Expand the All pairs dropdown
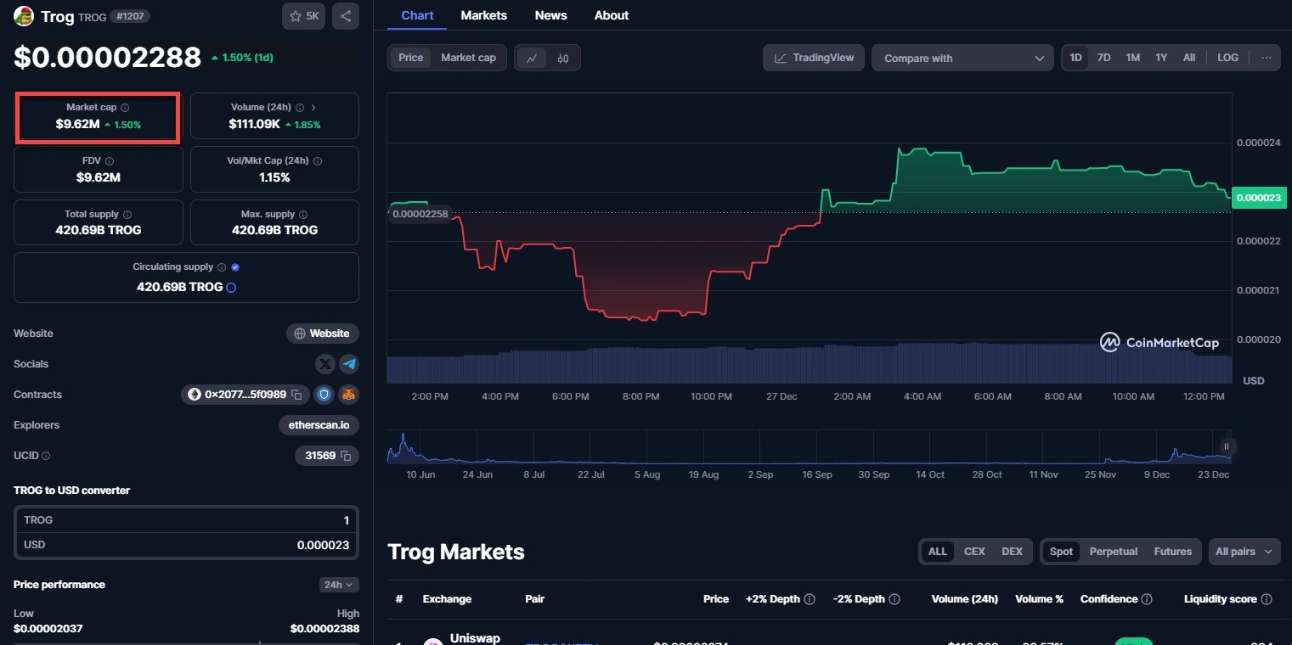The height and width of the screenshot is (645, 1292). (x=1244, y=552)
